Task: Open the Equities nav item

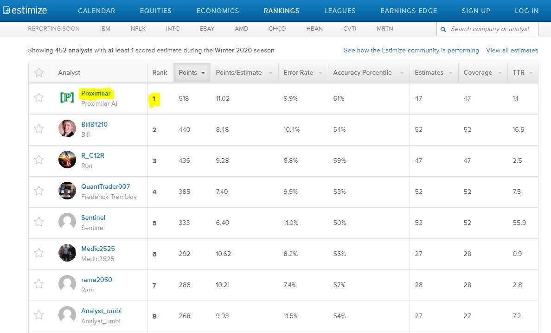Action: coord(156,11)
